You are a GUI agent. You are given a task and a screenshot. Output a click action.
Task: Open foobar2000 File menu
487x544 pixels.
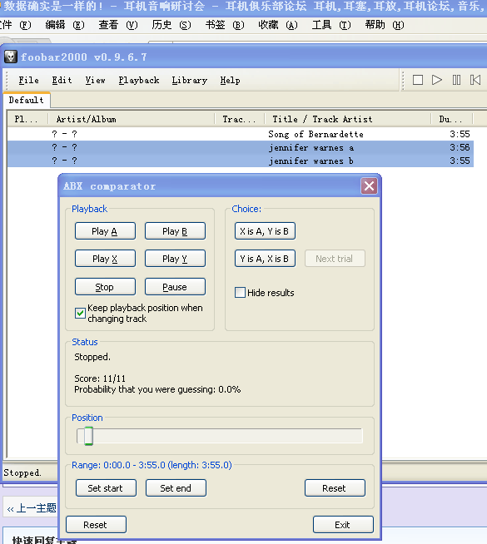[x=28, y=80]
